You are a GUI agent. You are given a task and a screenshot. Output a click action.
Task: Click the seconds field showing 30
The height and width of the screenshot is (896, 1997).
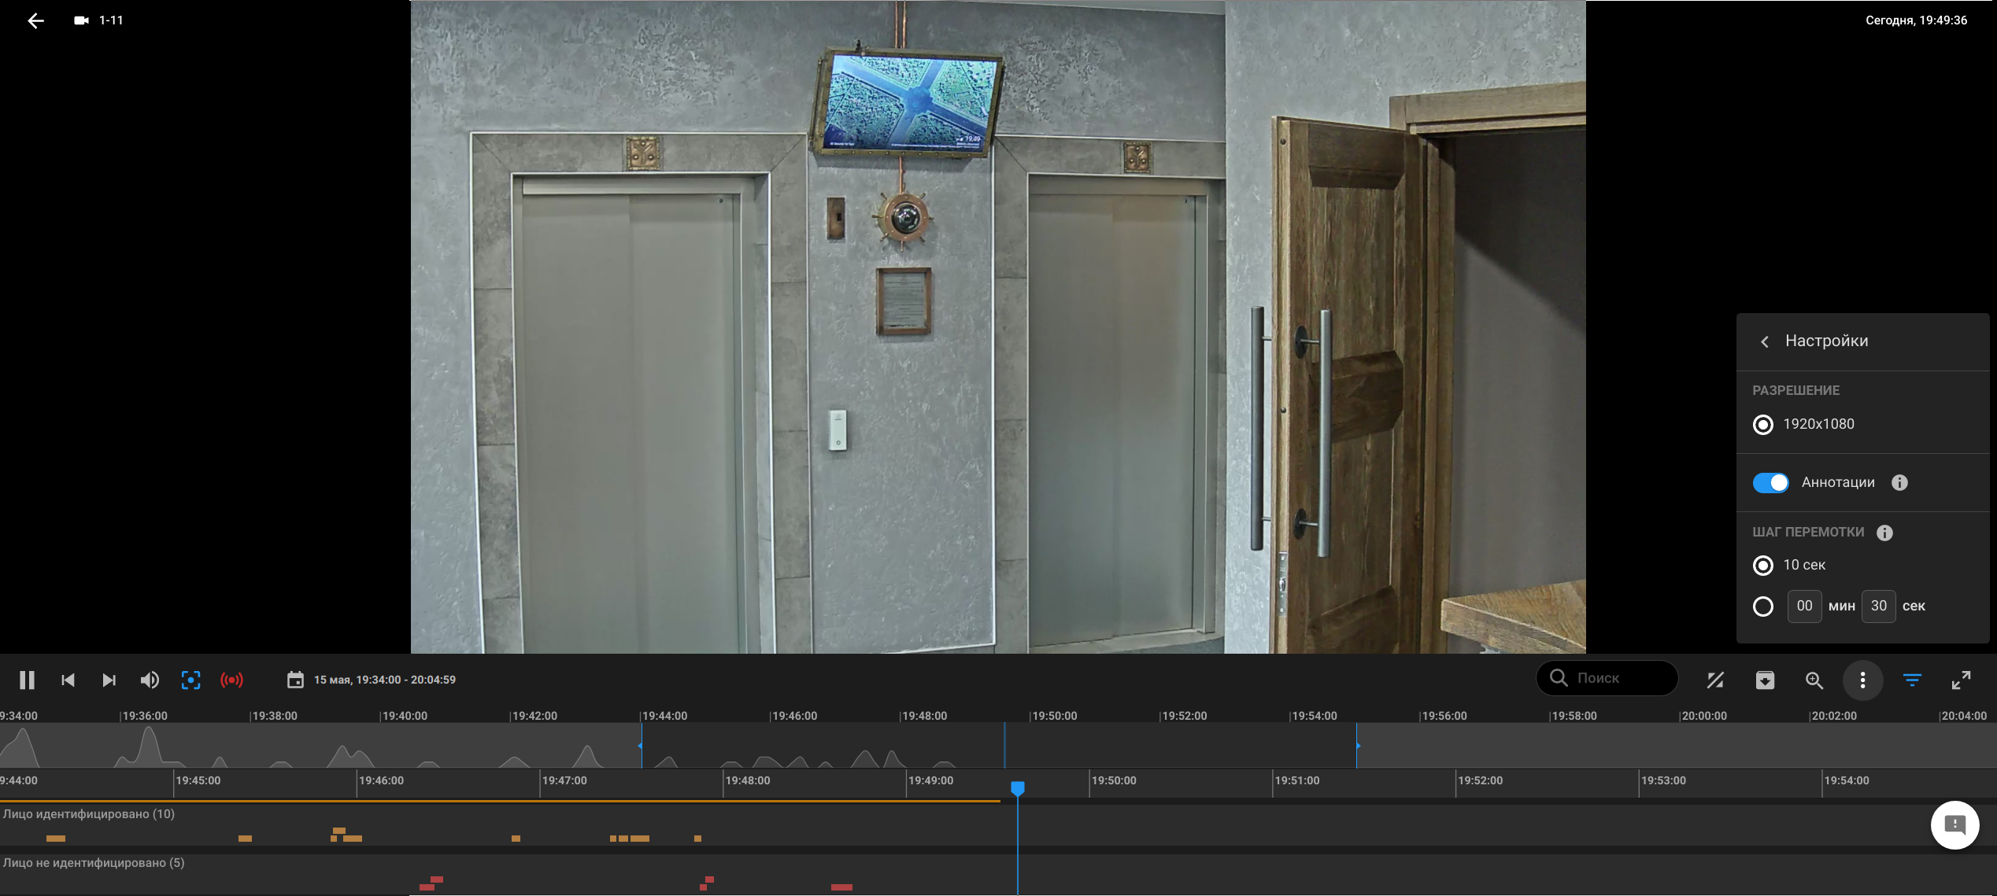[x=1878, y=607]
